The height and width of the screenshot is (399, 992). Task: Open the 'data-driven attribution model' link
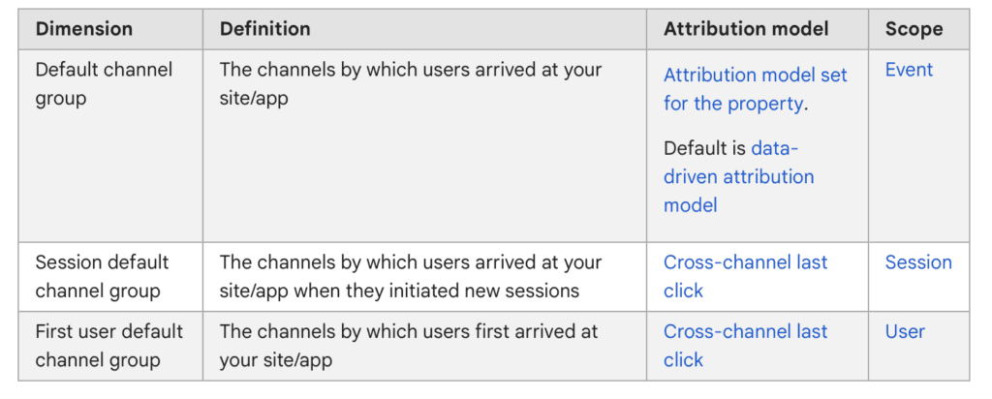point(738,177)
